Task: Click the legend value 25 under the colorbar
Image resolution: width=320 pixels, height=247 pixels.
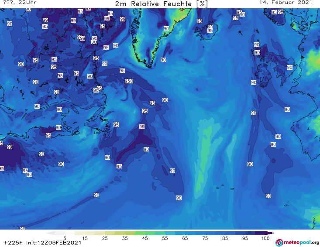Action: [105, 238]
